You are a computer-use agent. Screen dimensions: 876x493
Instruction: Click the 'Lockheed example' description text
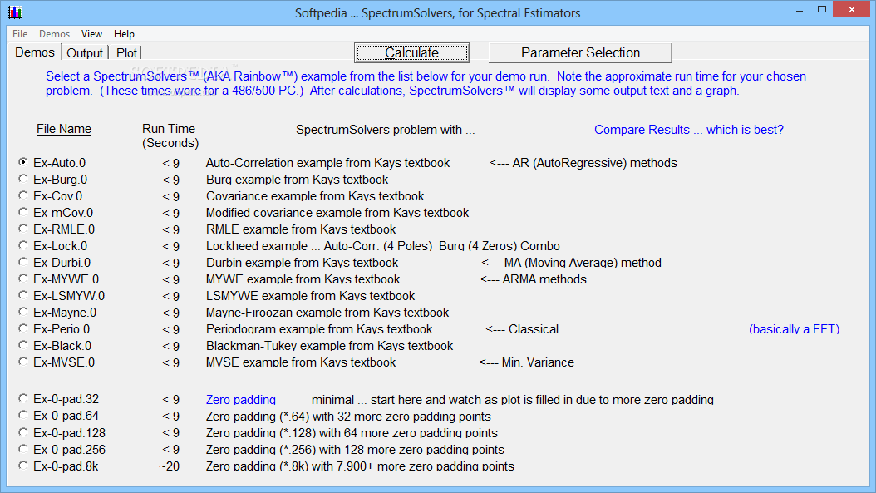click(x=382, y=246)
